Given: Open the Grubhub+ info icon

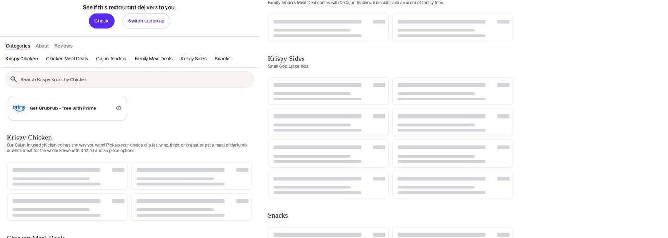Looking at the screenshot, I should coord(119,108).
